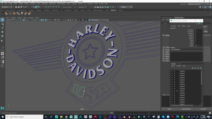Image resolution: width=212 pixels, height=119 pixels.
Task: Expand the UUID section in Attribute Editor
Action: (164, 59)
